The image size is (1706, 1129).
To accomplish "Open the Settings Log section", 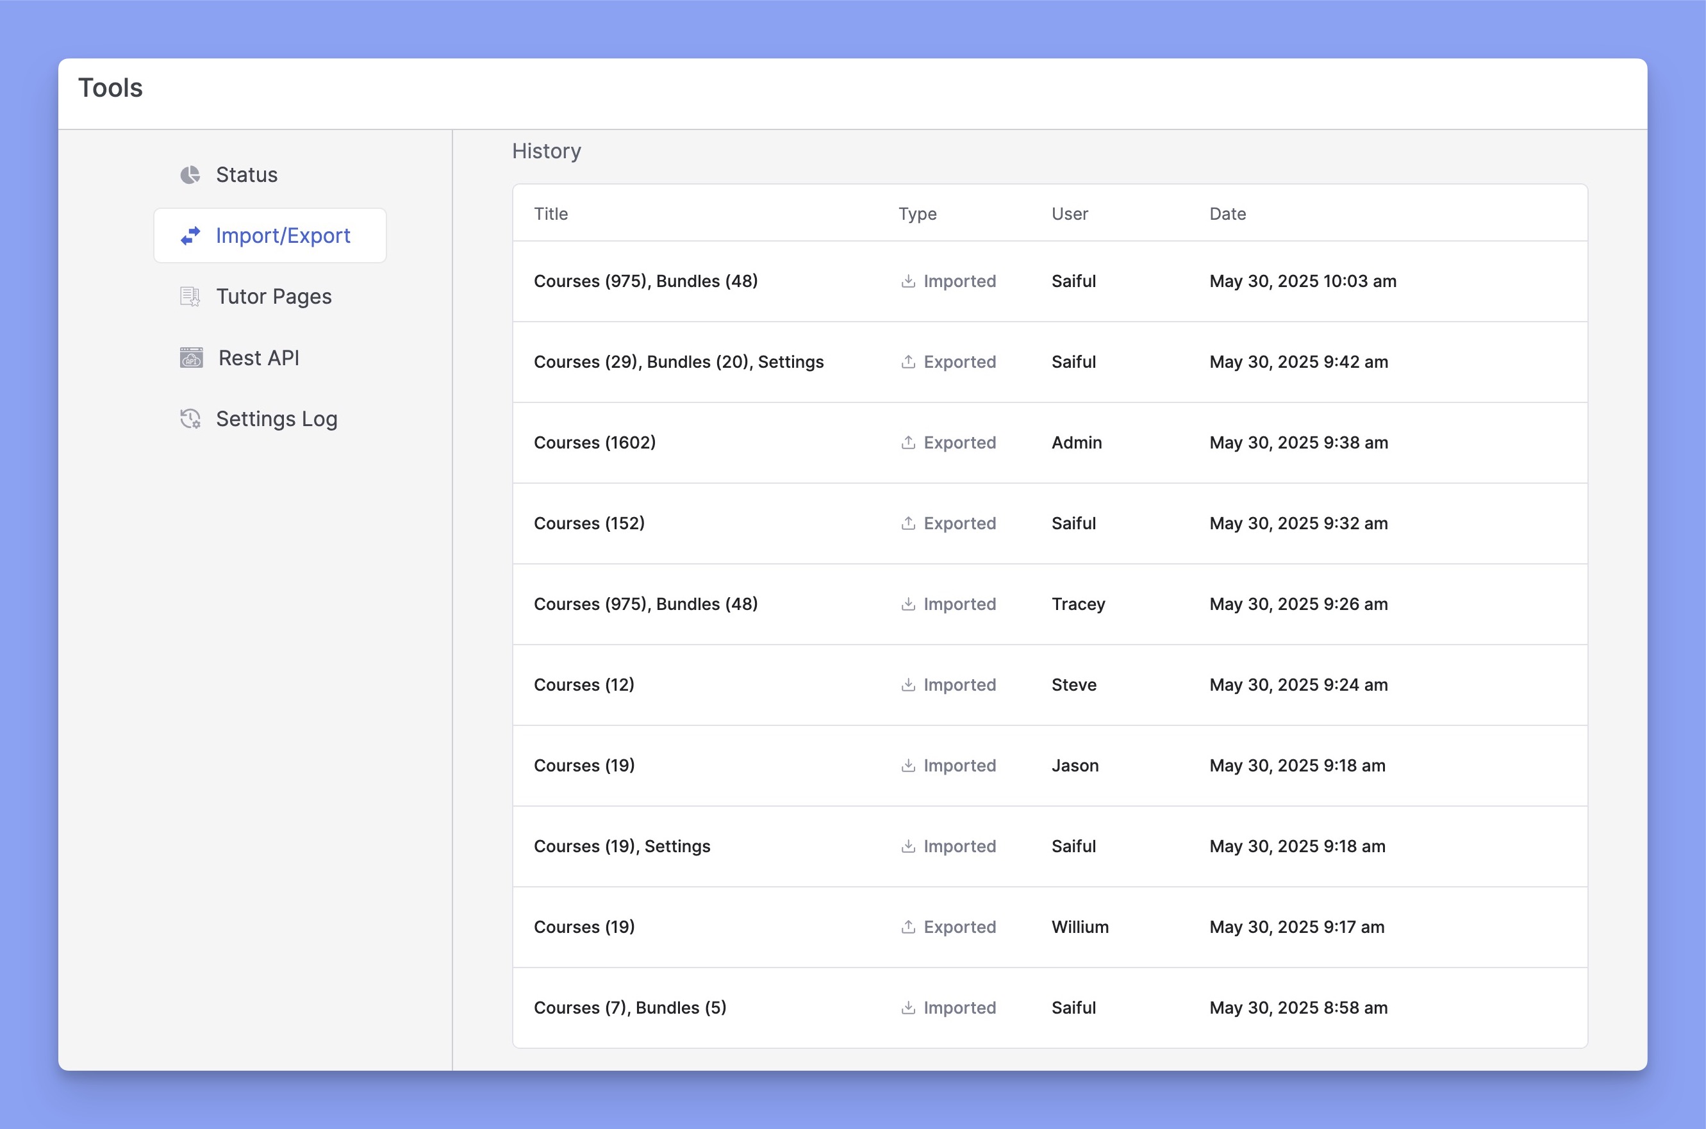I will click(x=270, y=419).
